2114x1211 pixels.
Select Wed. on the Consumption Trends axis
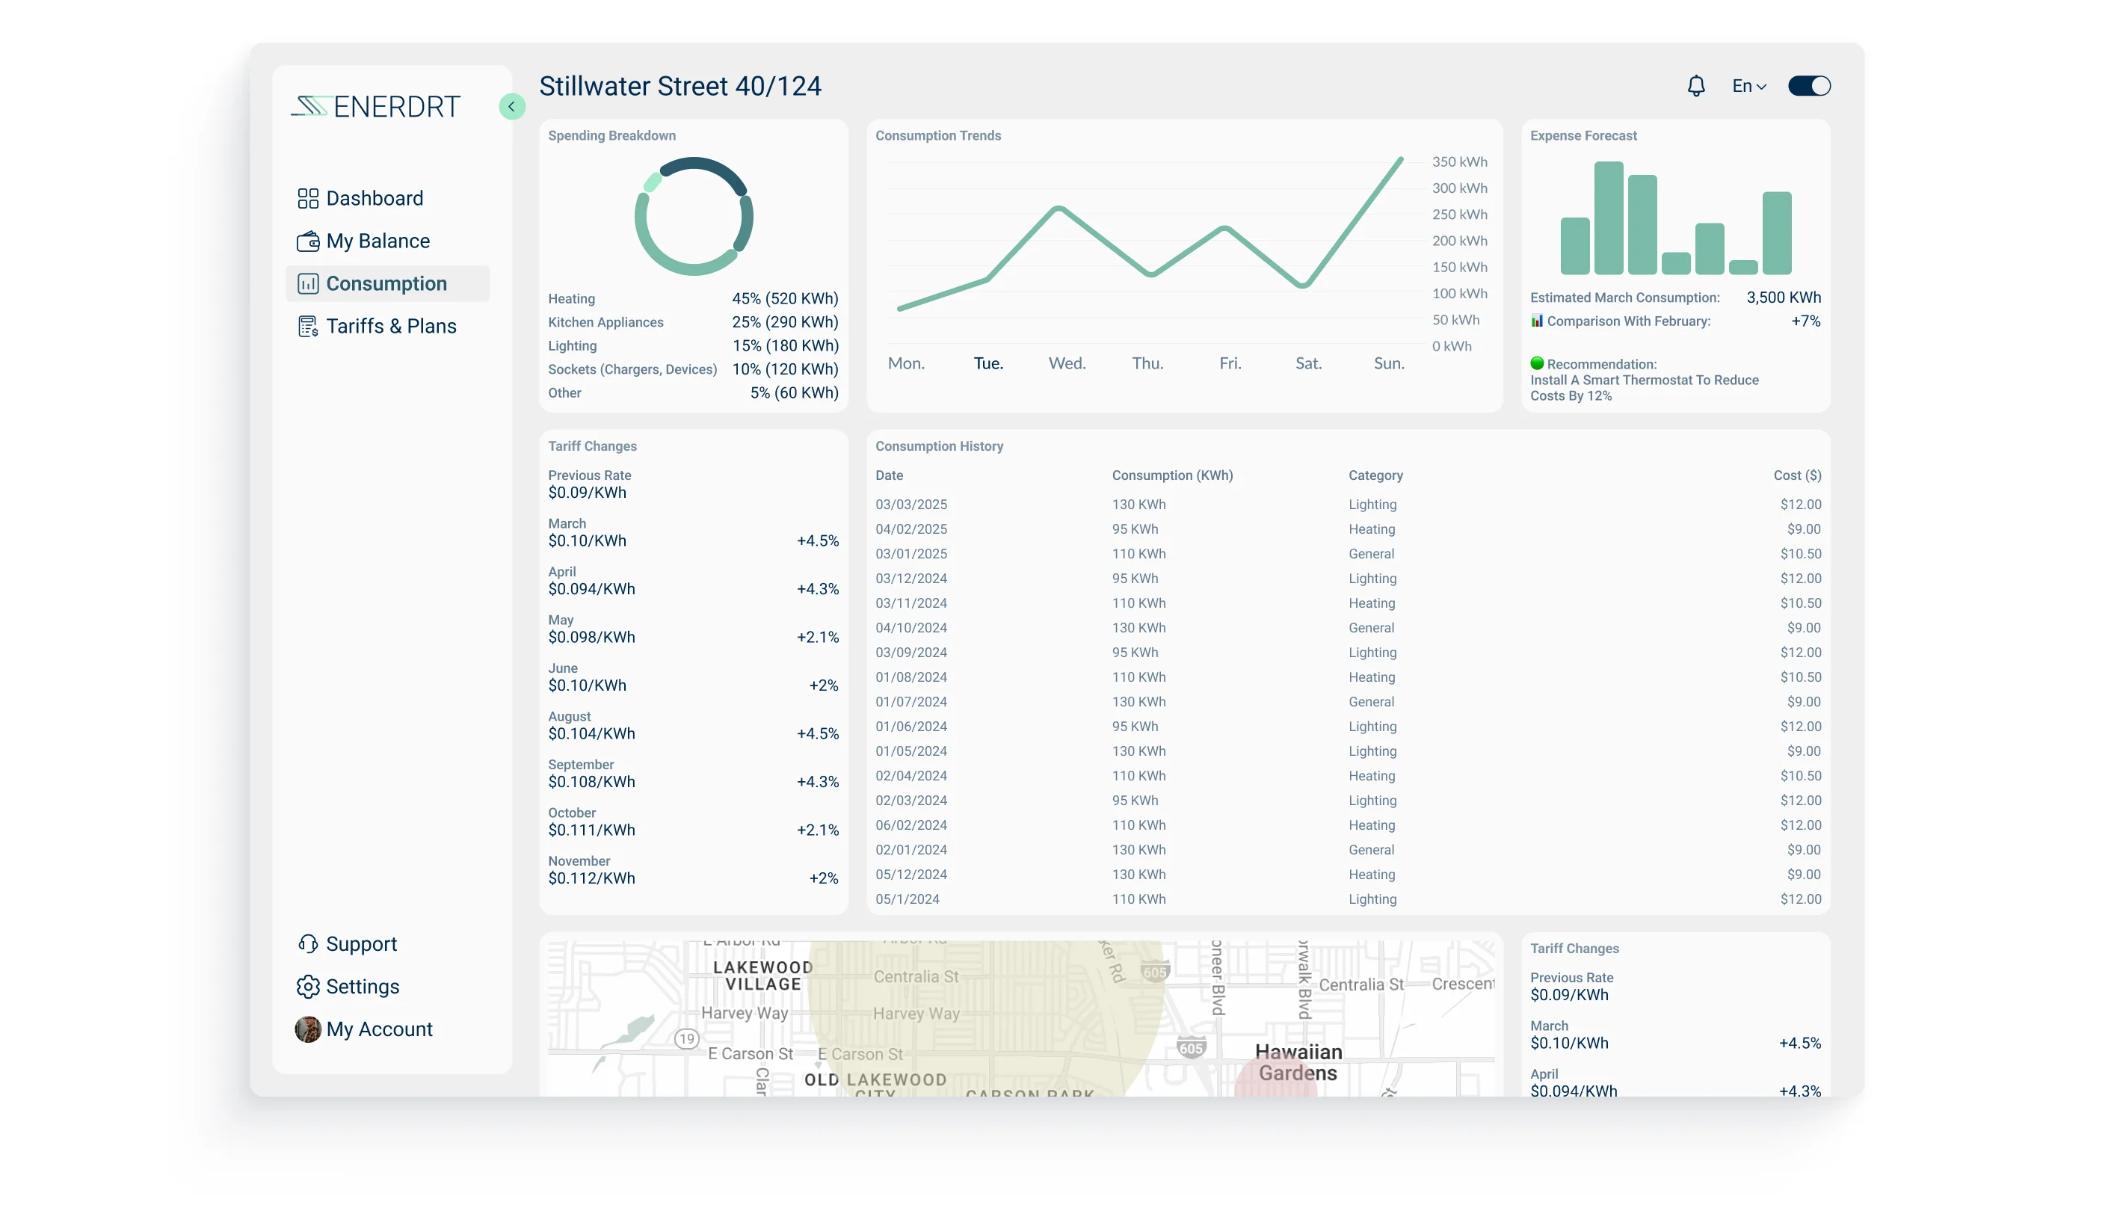(x=1067, y=363)
